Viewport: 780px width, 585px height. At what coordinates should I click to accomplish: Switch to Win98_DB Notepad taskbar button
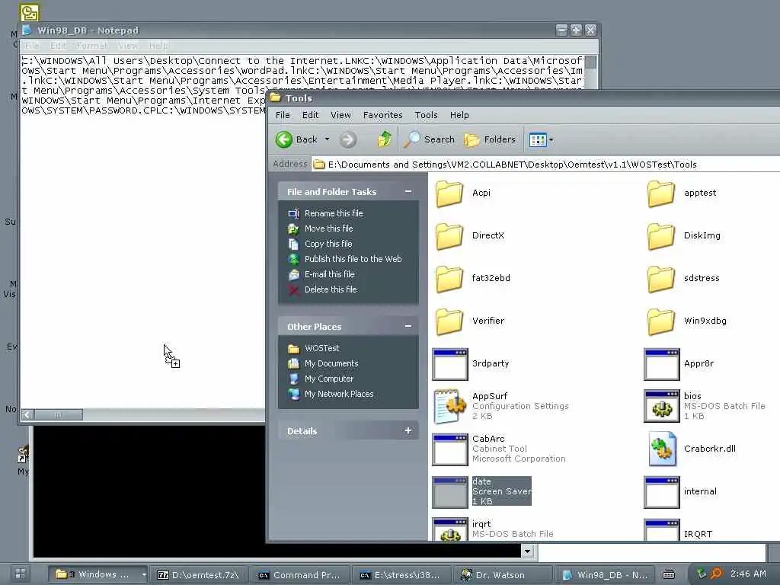coord(605,575)
